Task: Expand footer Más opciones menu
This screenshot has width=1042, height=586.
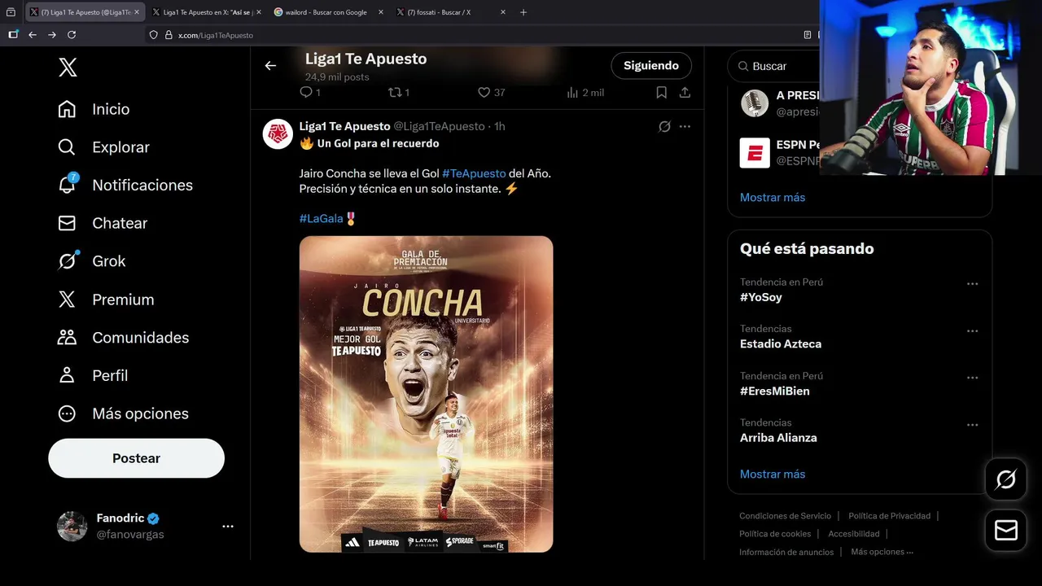Action: [882, 552]
